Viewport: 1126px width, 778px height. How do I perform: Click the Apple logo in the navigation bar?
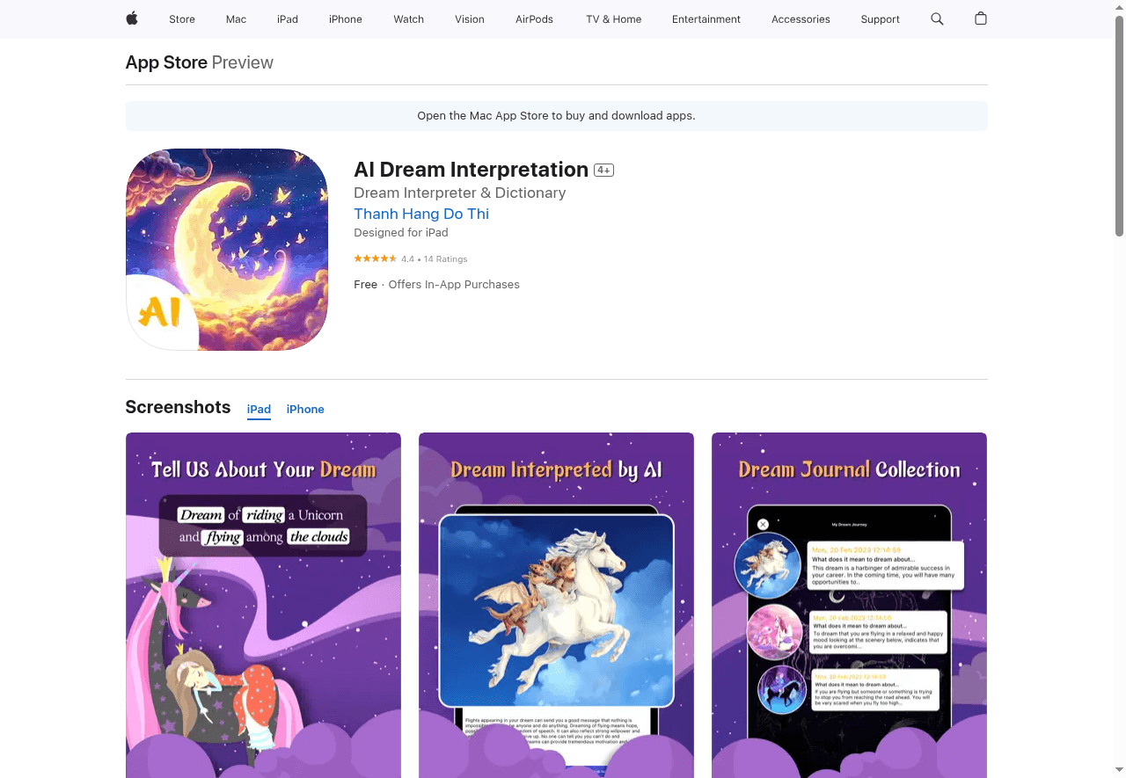pyautogui.click(x=131, y=19)
